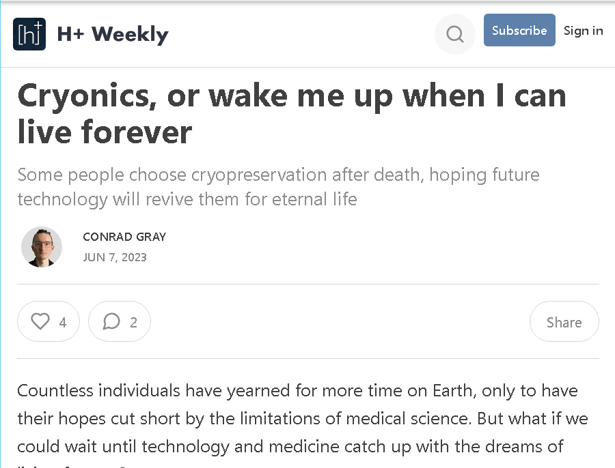Click "eternal life" in the subtitle

pyautogui.click(x=314, y=199)
